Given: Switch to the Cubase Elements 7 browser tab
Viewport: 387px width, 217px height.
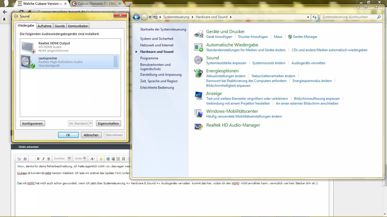Looking at the screenshot, I should pyautogui.click(x=97, y=4).
